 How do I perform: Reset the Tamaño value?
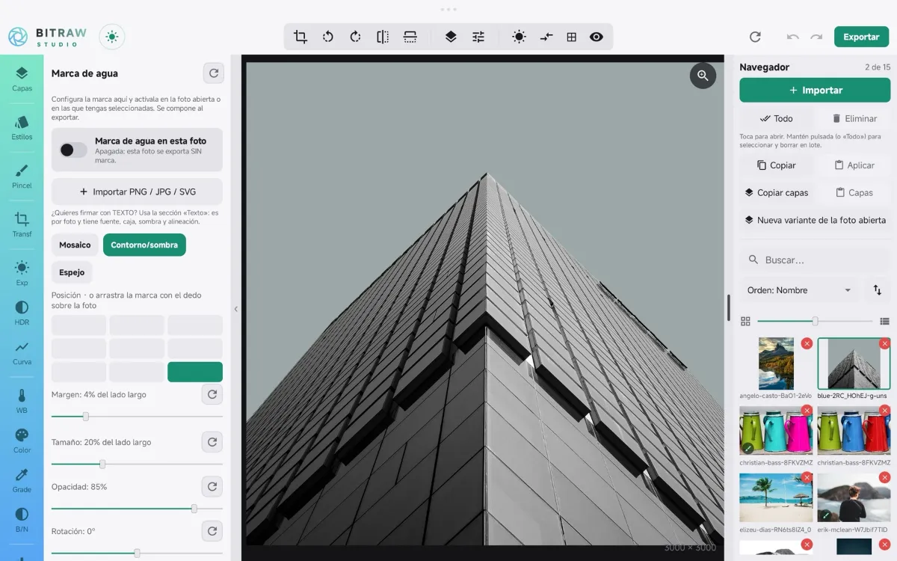point(212,442)
